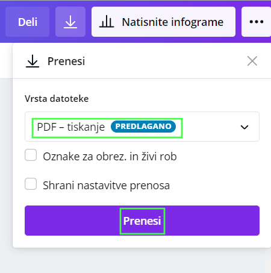271x273 pixels.
Task: Click the Deli share button
Action: [x=28, y=22]
